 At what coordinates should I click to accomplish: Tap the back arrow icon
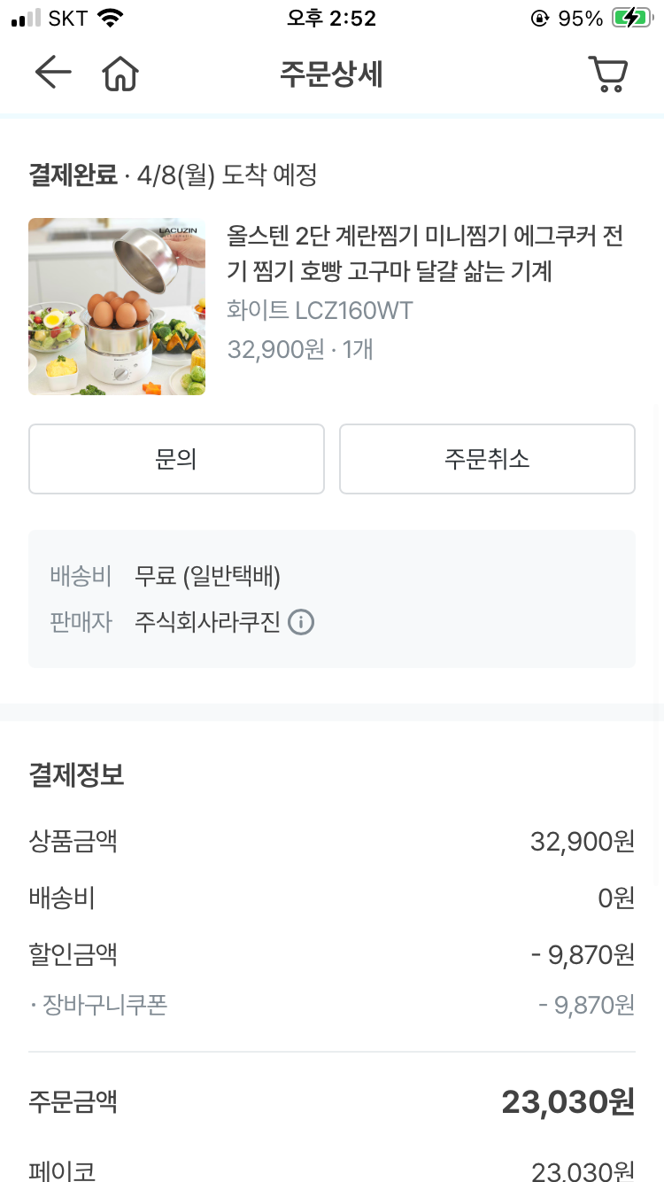coord(53,74)
